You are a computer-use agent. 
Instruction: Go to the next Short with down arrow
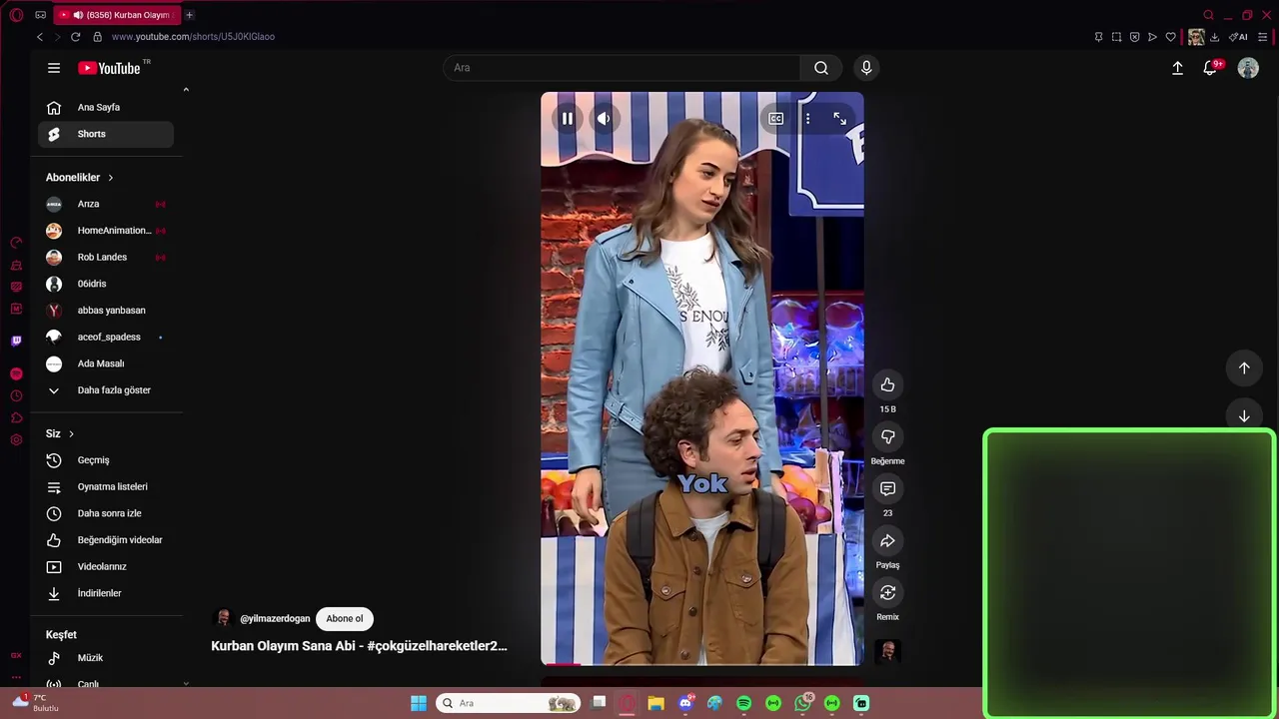(1244, 416)
